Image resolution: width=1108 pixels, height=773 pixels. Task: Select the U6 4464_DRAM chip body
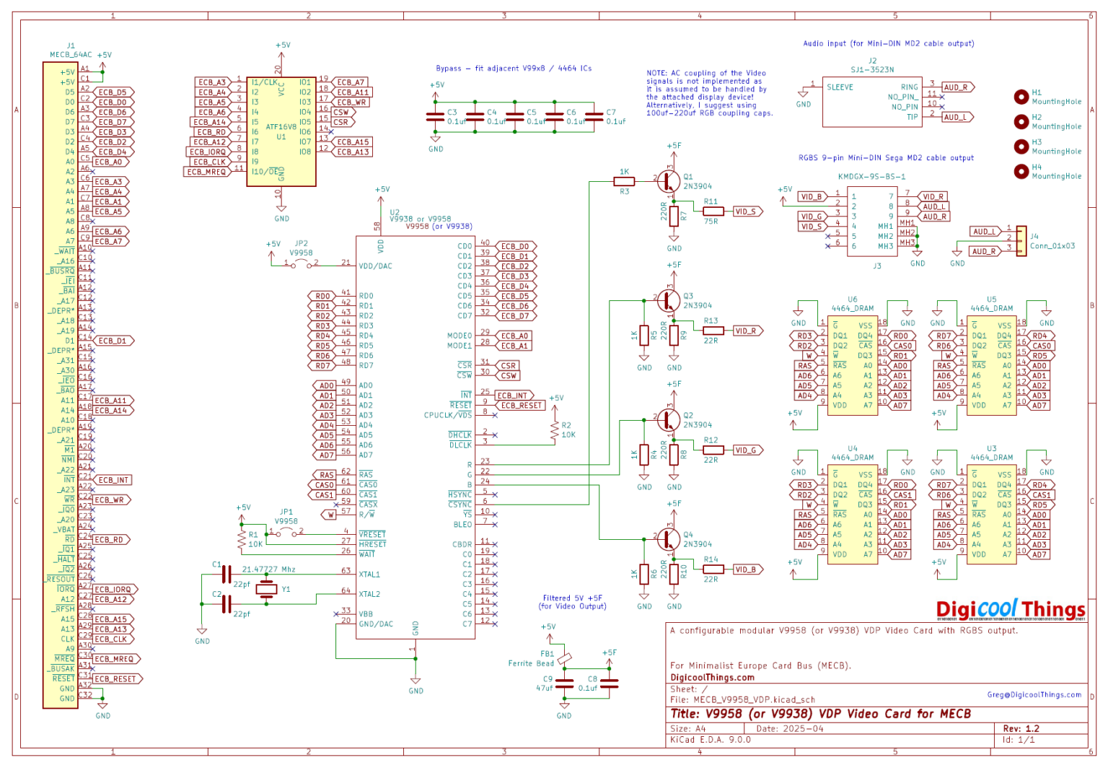tap(853, 365)
